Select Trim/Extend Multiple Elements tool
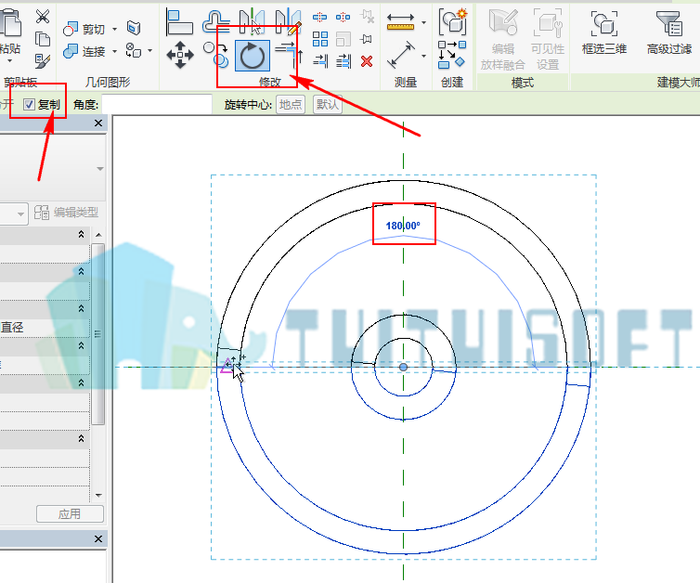The image size is (700, 583). tap(344, 61)
